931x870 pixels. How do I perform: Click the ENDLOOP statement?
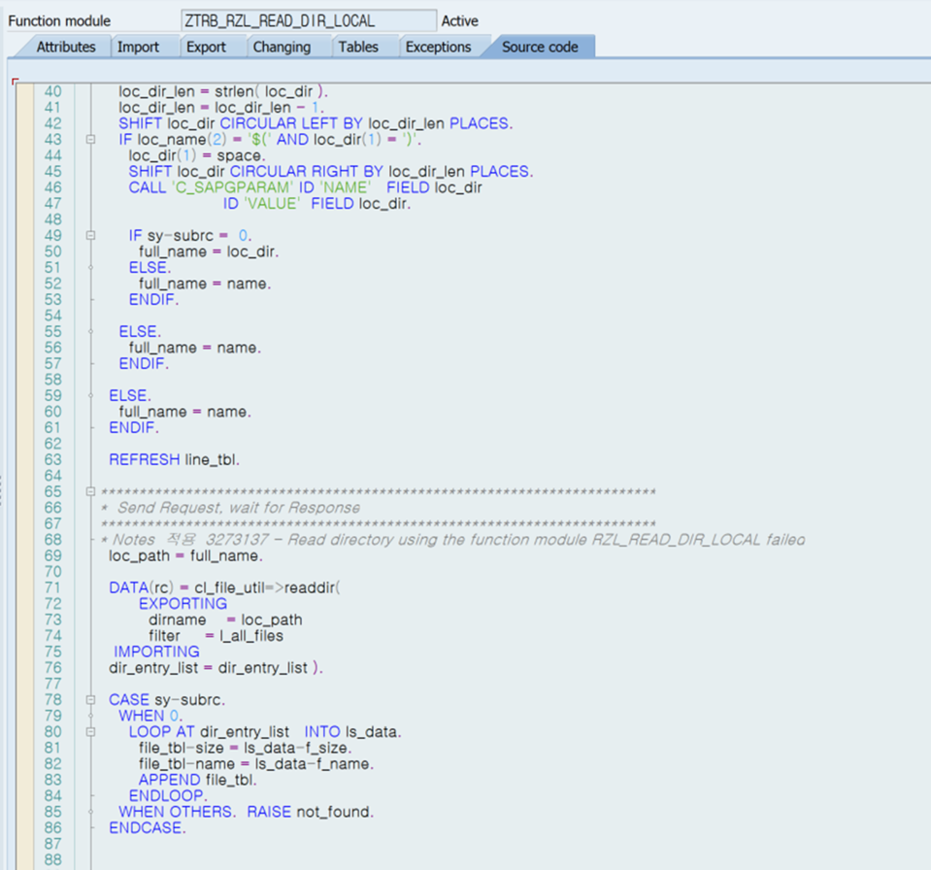(168, 796)
